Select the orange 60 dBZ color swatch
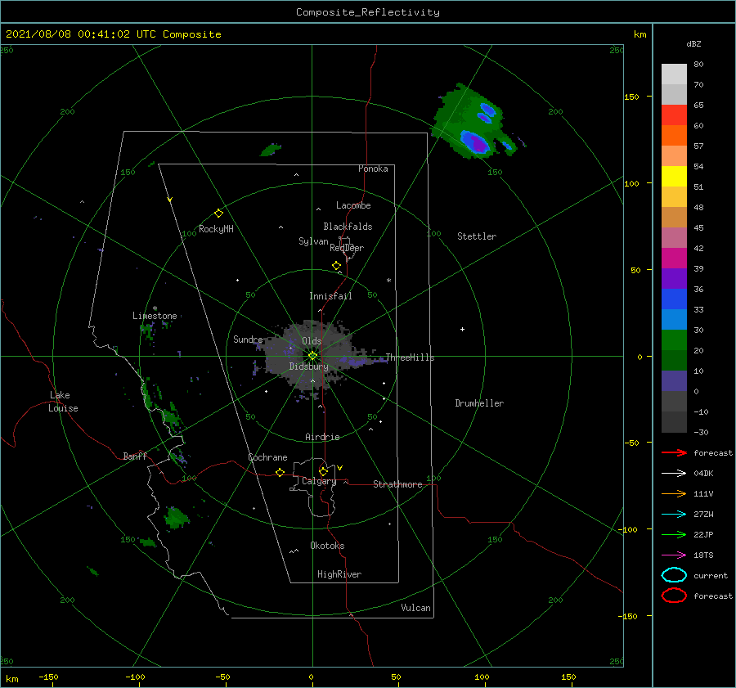The image size is (736, 688). (674, 135)
